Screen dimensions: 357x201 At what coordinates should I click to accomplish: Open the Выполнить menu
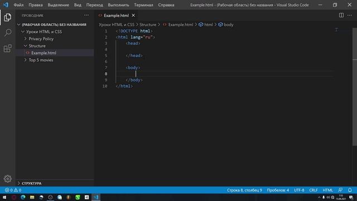tap(118, 5)
